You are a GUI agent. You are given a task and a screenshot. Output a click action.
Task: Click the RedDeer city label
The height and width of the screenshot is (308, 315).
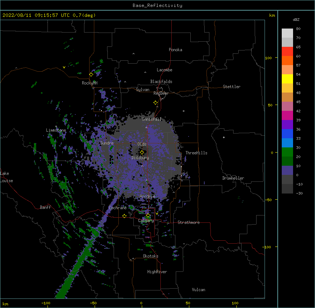tap(161, 93)
